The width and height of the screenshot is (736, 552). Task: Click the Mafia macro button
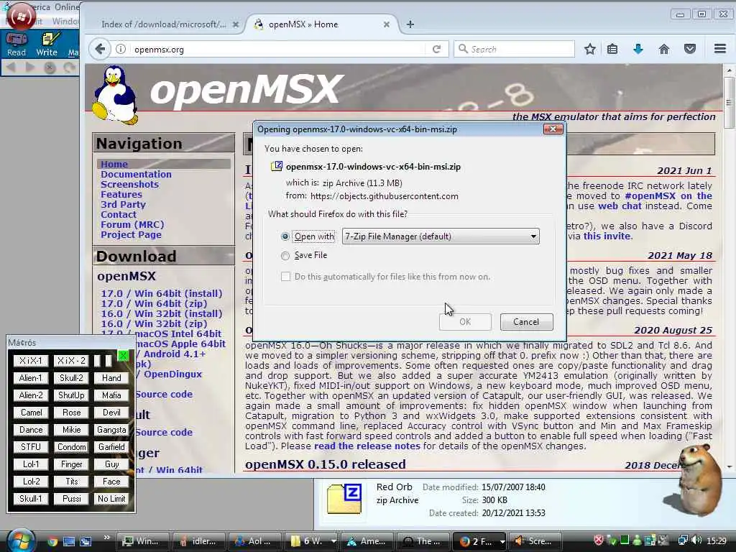point(111,395)
